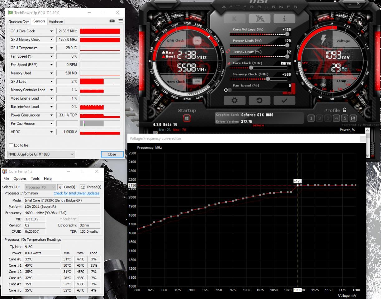Click the MEM chip icon in the clock gauge
This screenshot has height=299, width=381.
click(x=197, y=81)
